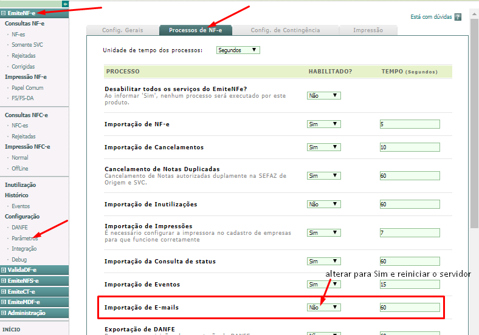Switch to the Config. Gerais tab
The image size is (479, 335).
click(x=123, y=30)
